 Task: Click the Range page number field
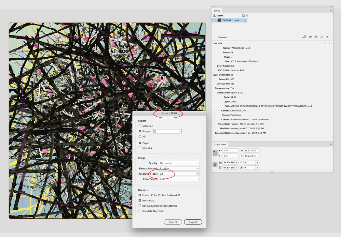[x=166, y=131]
